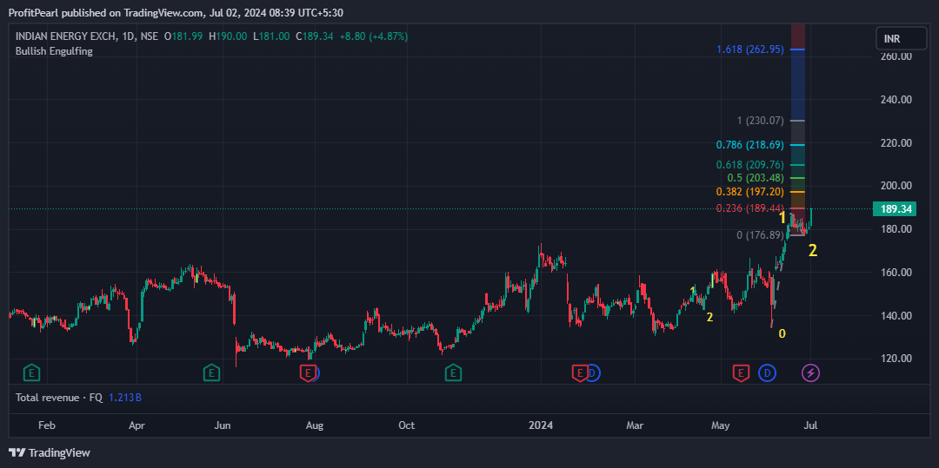
Task: Select the INDIAN ENERGY EXCH symbol title
Action: point(66,36)
